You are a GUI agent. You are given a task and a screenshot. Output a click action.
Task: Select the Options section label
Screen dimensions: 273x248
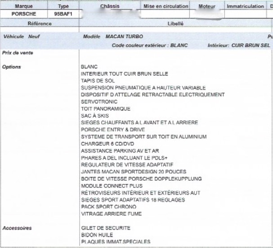click(12, 67)
